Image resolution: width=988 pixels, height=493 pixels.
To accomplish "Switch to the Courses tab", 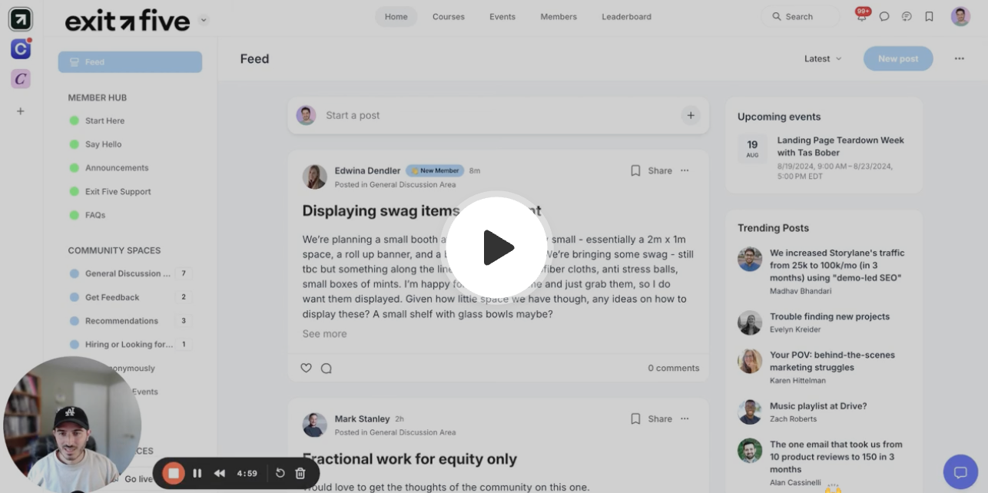I will click(449, 16).
